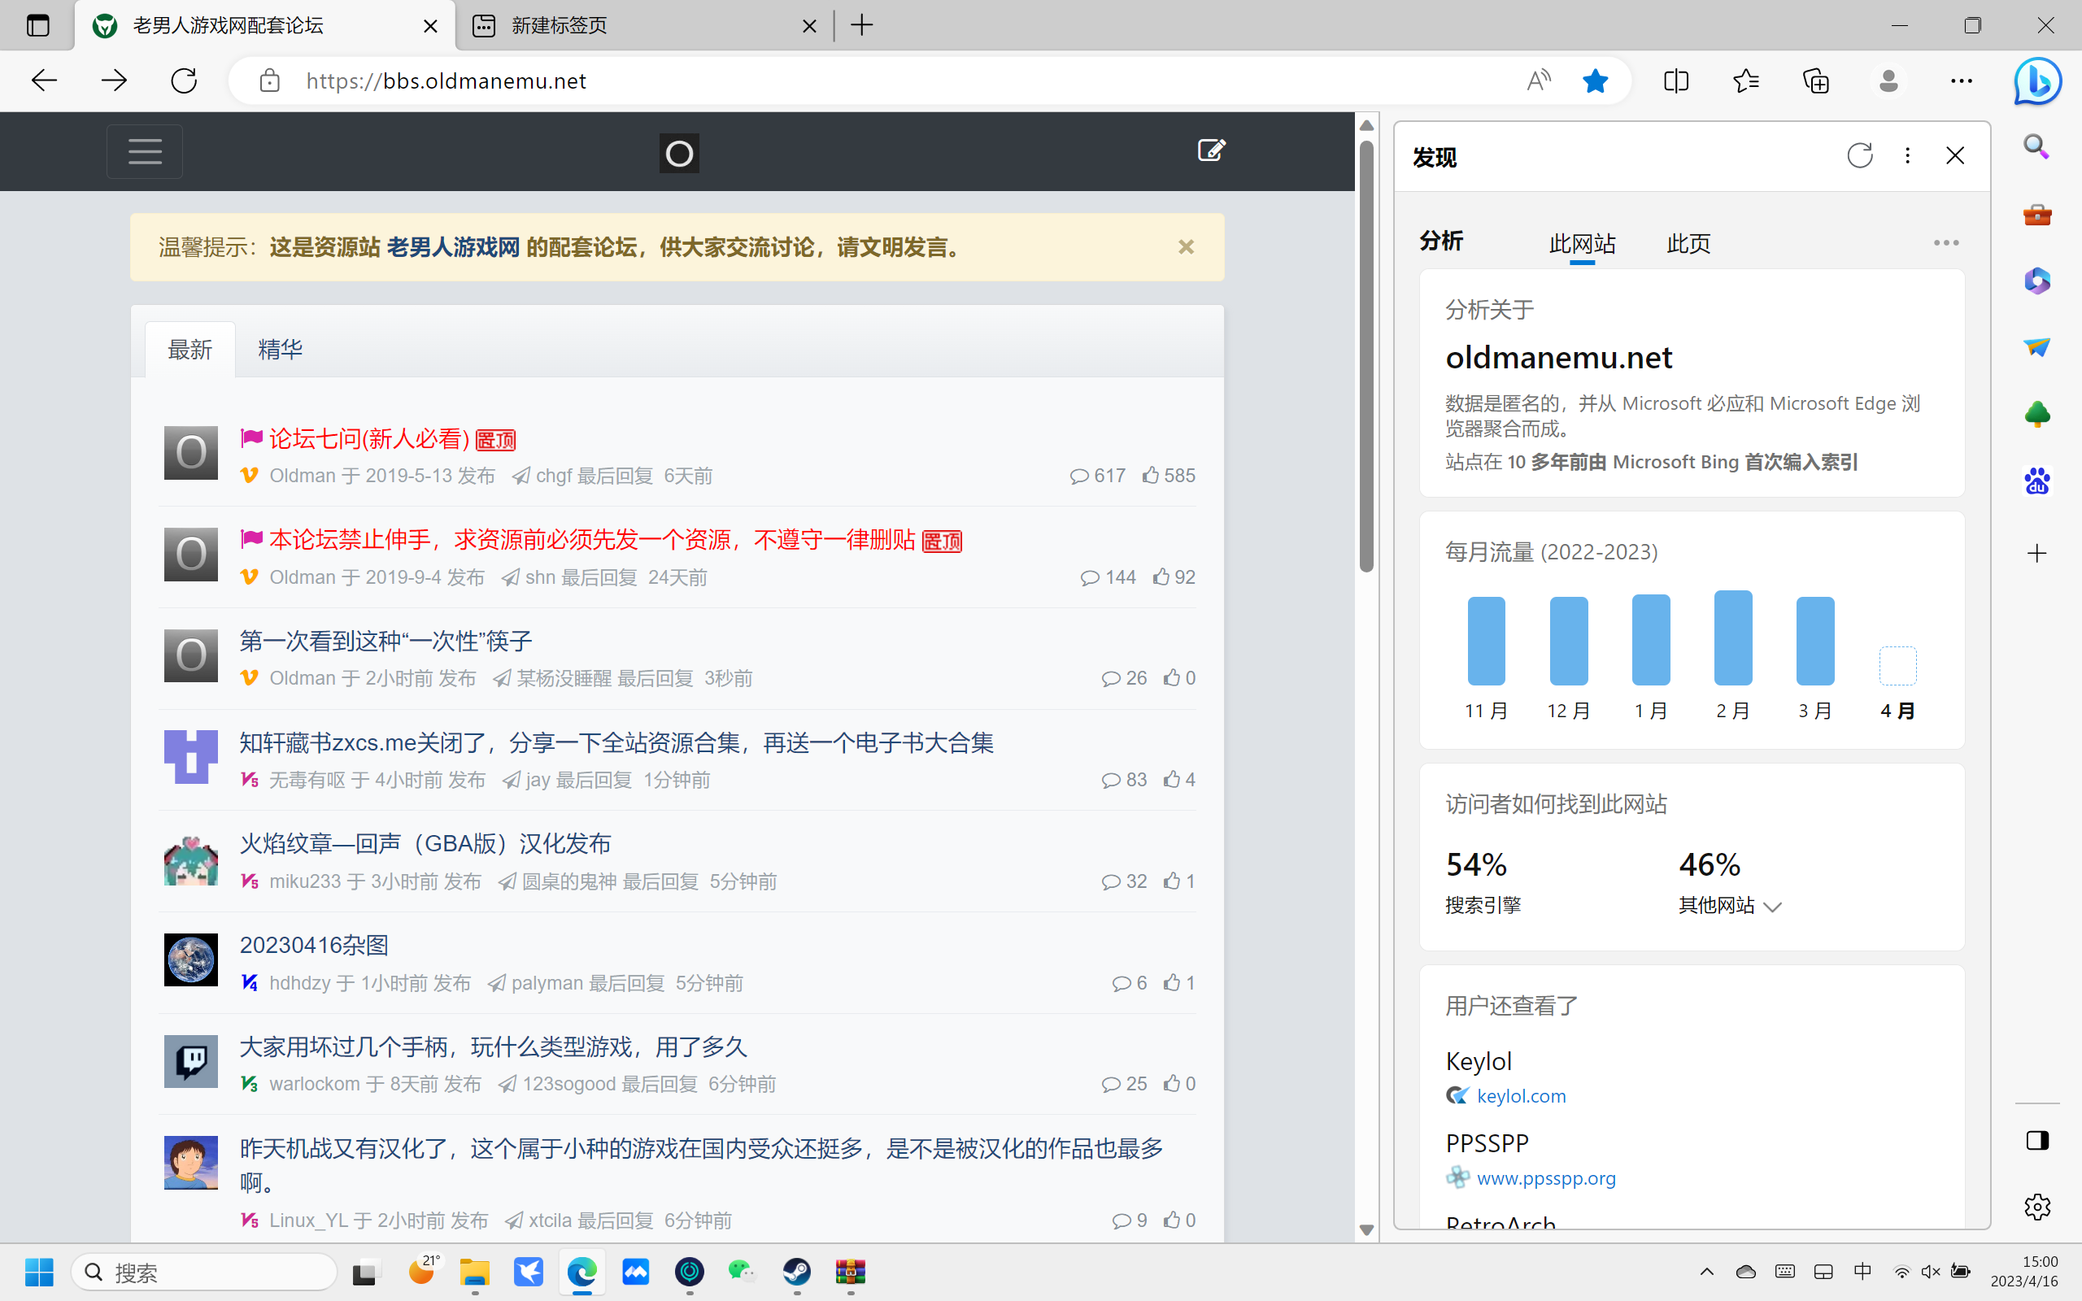Image resolution: width=2082 pixels, height=1301 pixels.
Task: Open the muted volume tray icon
Action: 1931,1272
